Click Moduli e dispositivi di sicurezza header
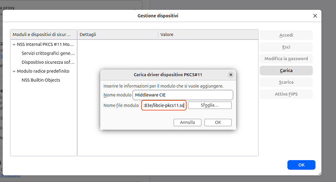336x182 pixels. click(x=44, y=35)
